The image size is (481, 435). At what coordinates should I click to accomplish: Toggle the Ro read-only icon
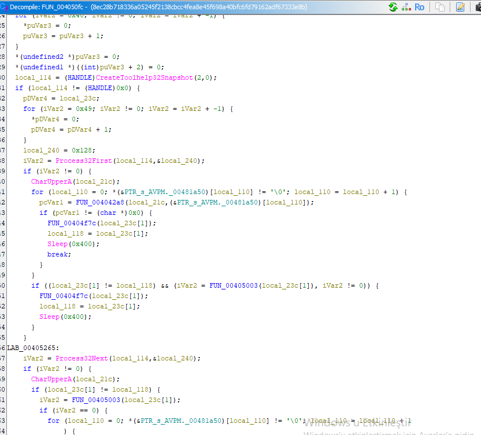click(x=419, y=7)
